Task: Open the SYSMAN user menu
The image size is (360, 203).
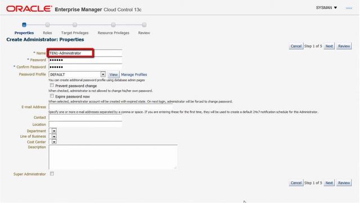Action: coord(326,7)
